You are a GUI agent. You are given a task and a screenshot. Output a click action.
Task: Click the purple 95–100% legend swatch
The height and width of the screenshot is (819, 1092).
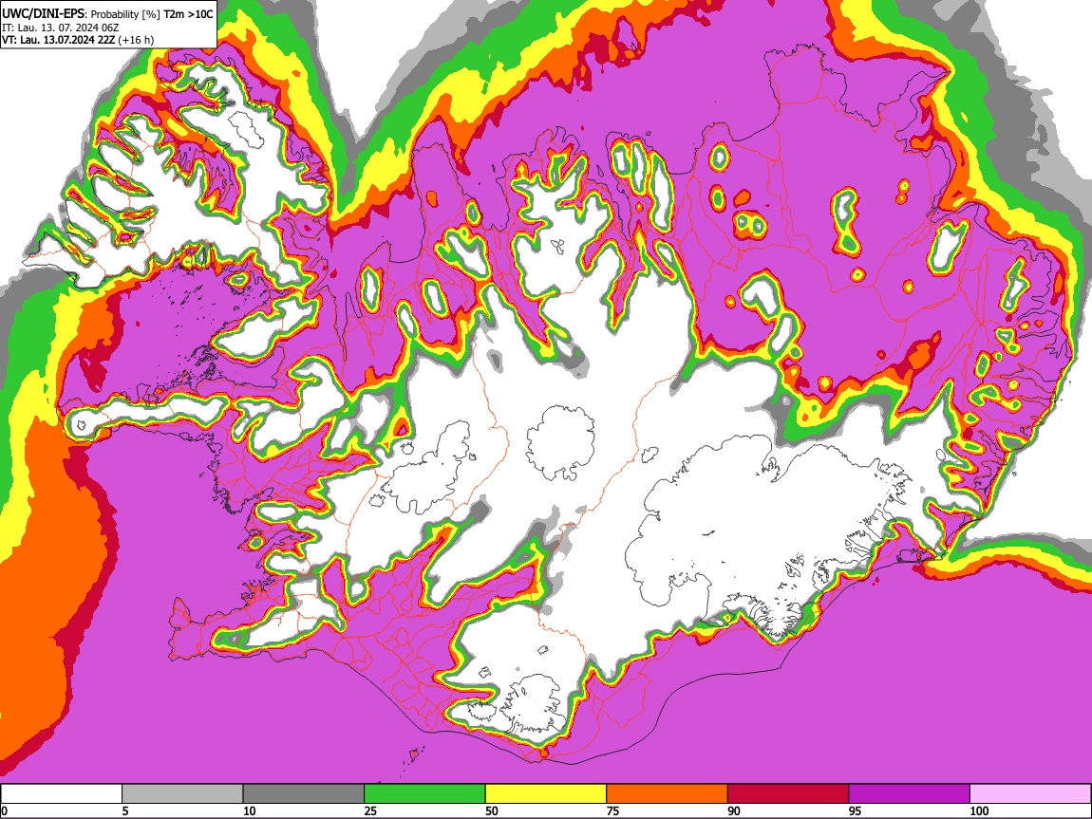[910, 794]
